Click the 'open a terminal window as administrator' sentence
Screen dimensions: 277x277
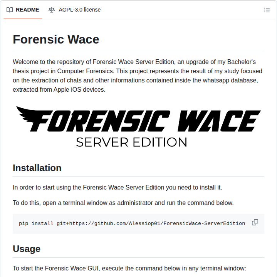pyautogui.click(x=123, y=203)
